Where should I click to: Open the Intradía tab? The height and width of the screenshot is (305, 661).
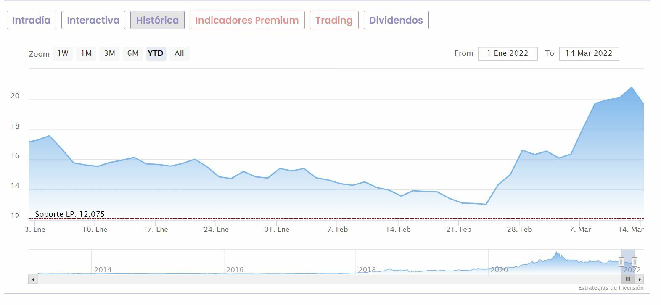pos(32,20)
